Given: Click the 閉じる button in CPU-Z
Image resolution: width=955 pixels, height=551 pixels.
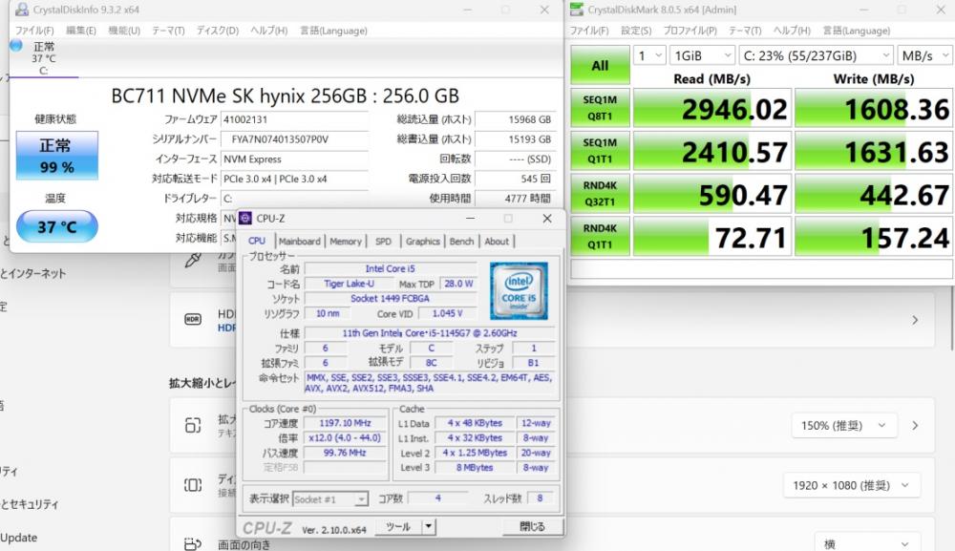Looking at the screenshot, I should (532, 526).
